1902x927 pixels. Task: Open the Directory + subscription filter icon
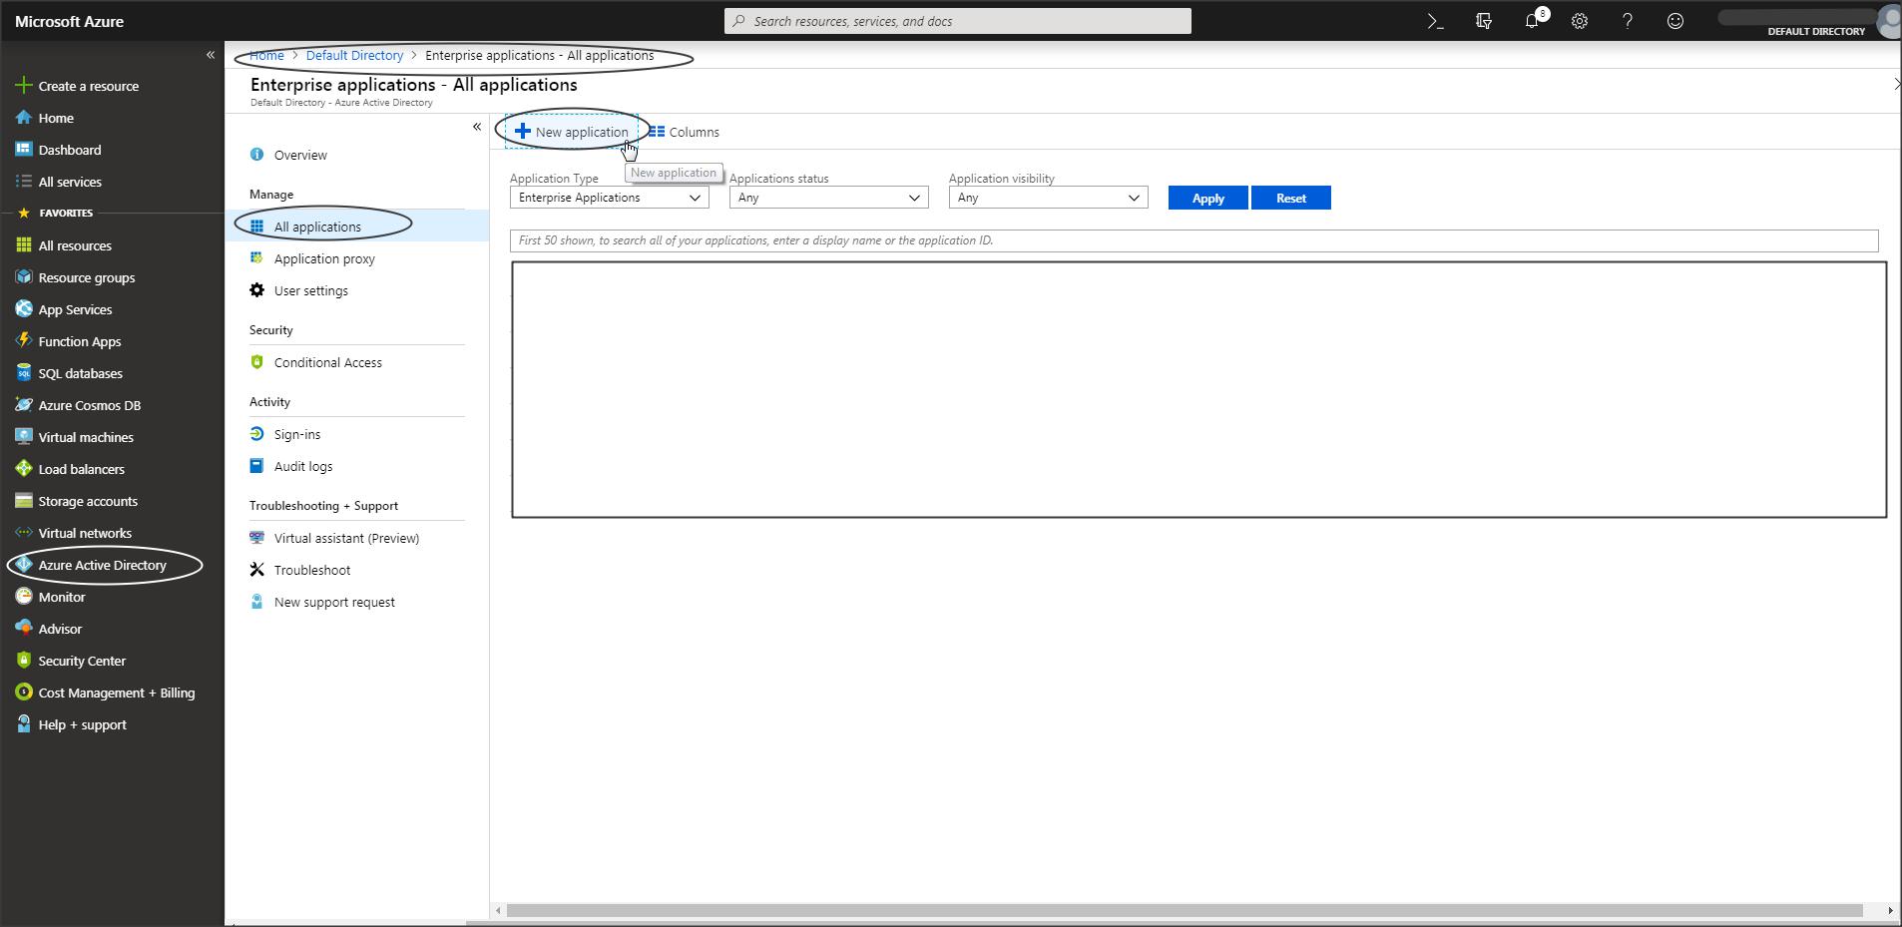[x=1484, y=21]
